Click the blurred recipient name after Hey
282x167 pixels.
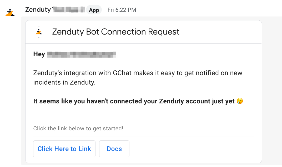pos(82,54)
